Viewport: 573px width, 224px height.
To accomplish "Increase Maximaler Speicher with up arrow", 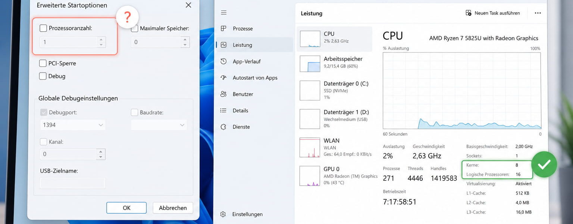I will [x=185, y=39].
